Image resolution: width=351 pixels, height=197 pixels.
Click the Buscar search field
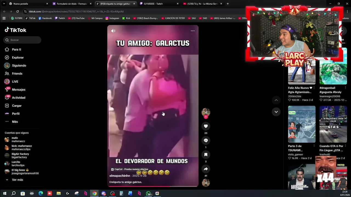[22, 40]
